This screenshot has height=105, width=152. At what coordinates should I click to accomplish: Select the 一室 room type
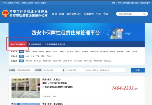[27, 56]
